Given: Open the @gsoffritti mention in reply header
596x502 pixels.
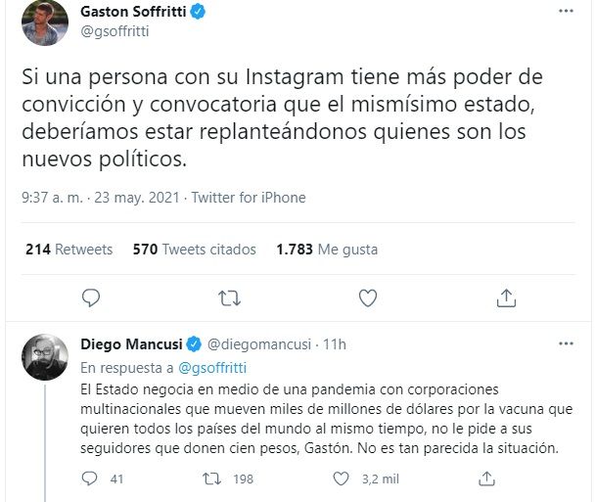Looking at the screenshot, I should (212, 368).
